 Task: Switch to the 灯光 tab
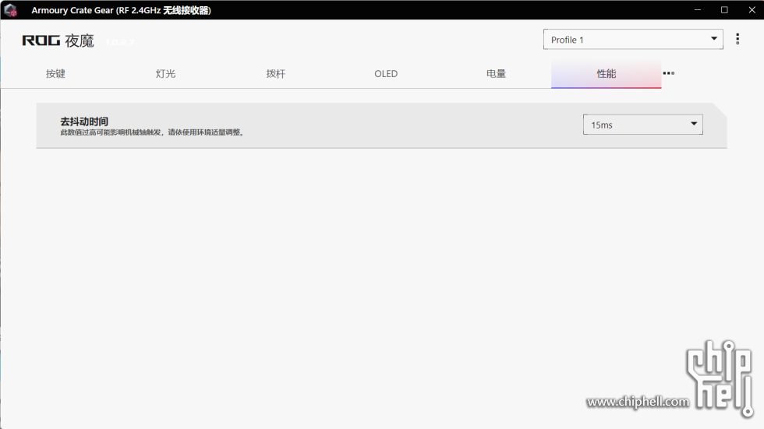click(x=165, y=74)
